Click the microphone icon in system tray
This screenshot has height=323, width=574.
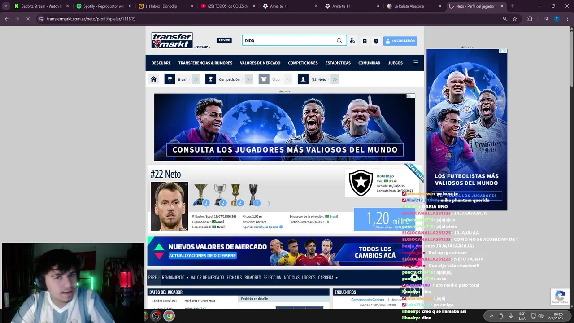pyautogui.click(x=511, y=316)
